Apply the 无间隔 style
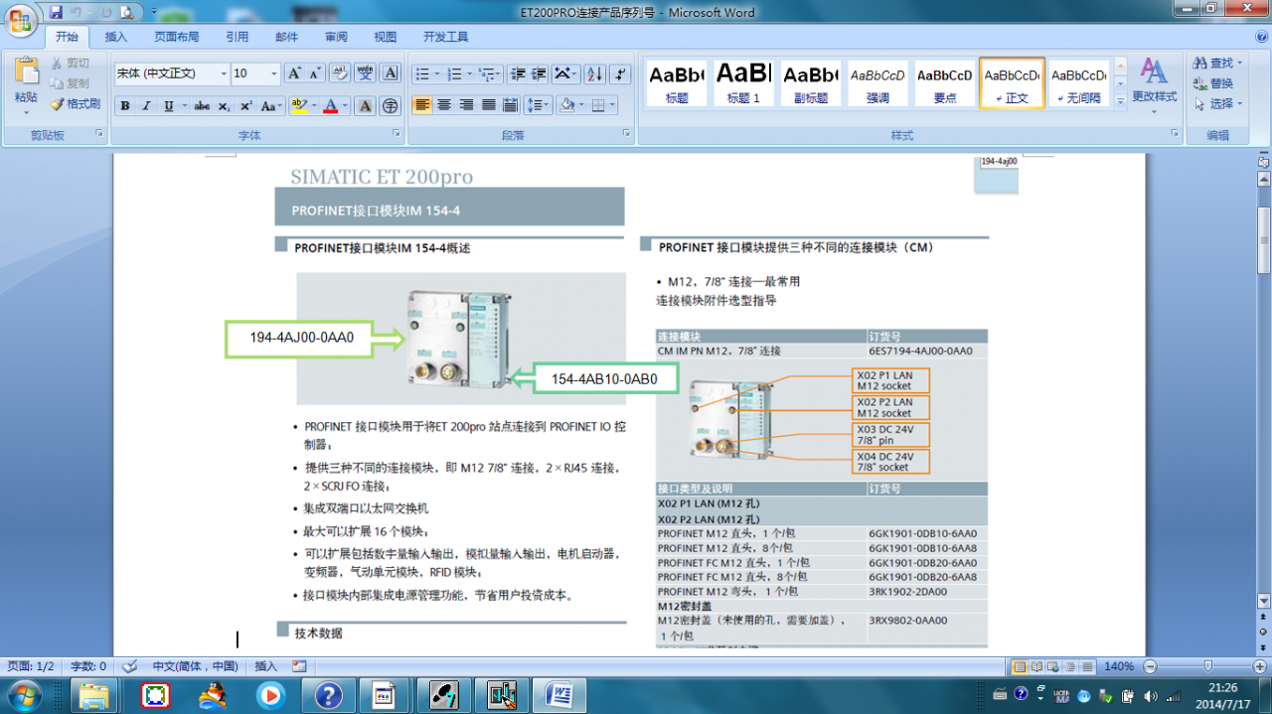 pos(1079,82)
